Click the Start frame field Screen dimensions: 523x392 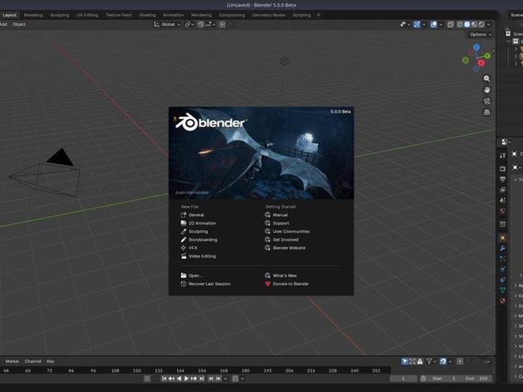(x=445, y=379)
